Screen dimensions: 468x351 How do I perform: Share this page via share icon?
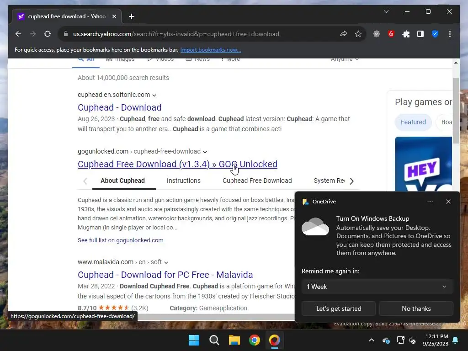click(x=344, y=34)
